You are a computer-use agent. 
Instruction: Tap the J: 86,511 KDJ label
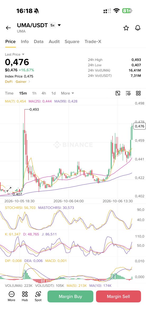49,234
